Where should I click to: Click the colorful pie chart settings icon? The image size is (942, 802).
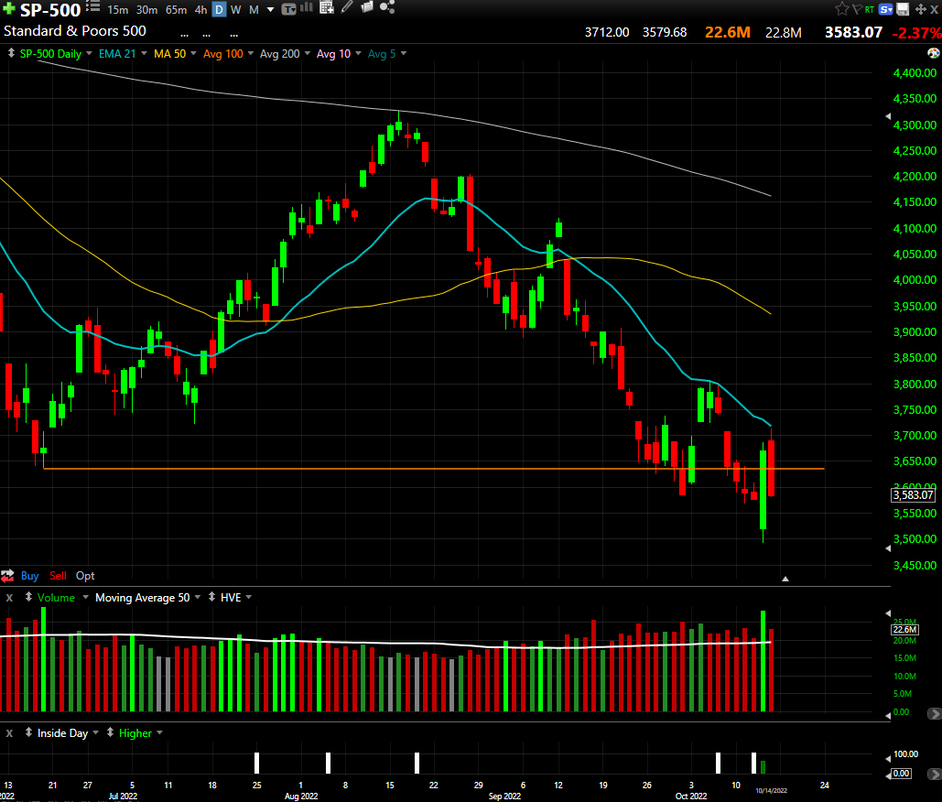(934, 53)
